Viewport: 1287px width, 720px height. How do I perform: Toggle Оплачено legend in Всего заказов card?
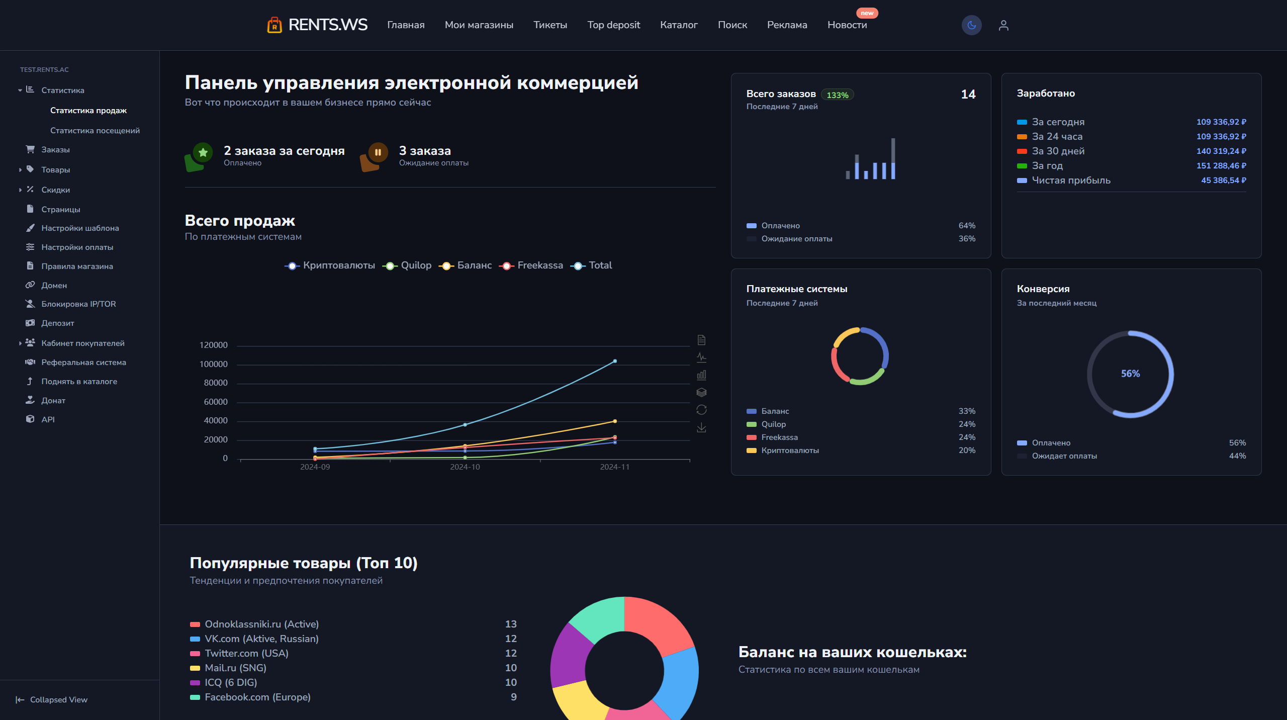pyautogui.click(x=773, y=226)
